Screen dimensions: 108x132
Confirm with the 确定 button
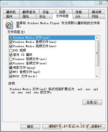coord(30,127)
